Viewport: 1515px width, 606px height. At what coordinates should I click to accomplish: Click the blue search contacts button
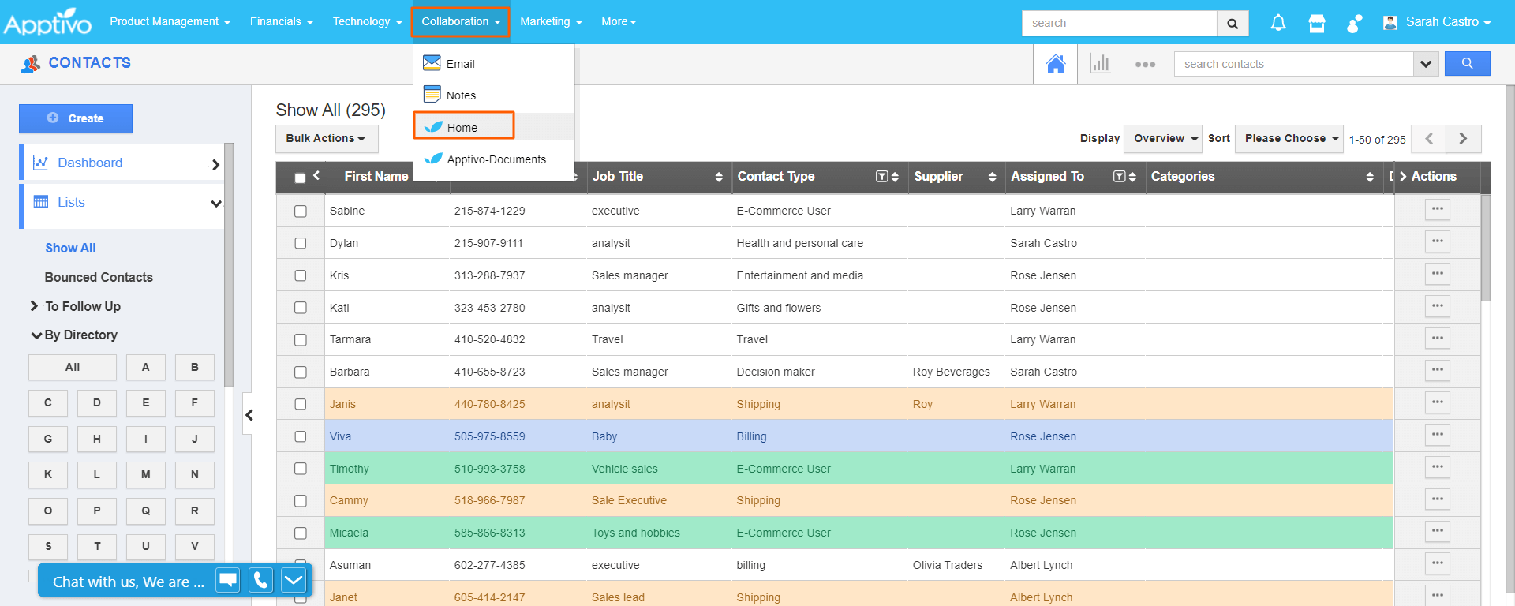pyautogui.click(x=1467, y=64)
